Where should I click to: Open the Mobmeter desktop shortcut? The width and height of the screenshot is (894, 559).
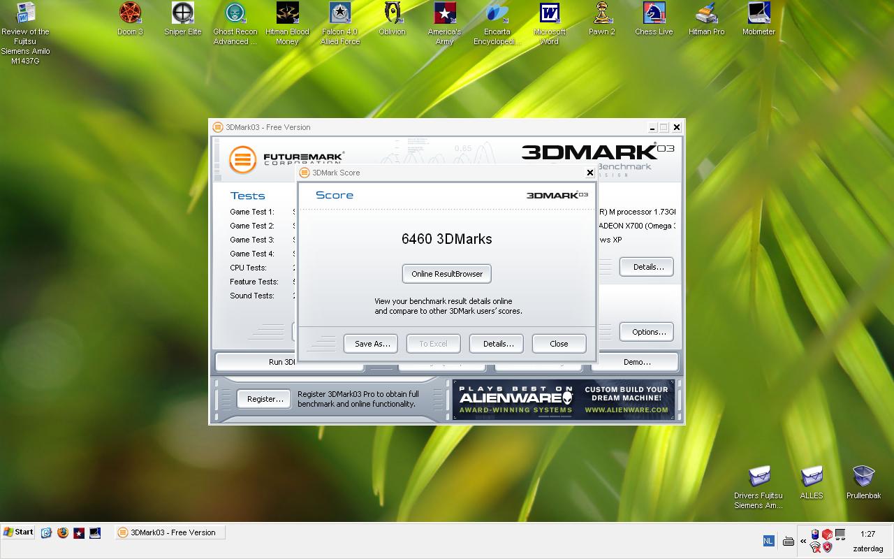759,19
